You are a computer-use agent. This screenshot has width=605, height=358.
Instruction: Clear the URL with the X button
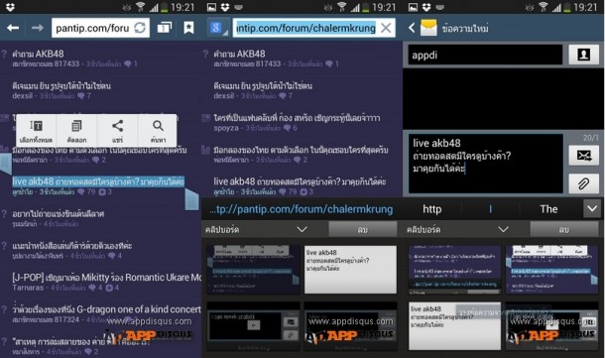[386, 28]
